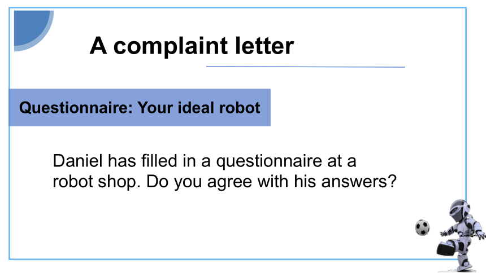
Task: Click the blue 'Questionnaire: Your ideal robot' banner
Action: (140, 107)
